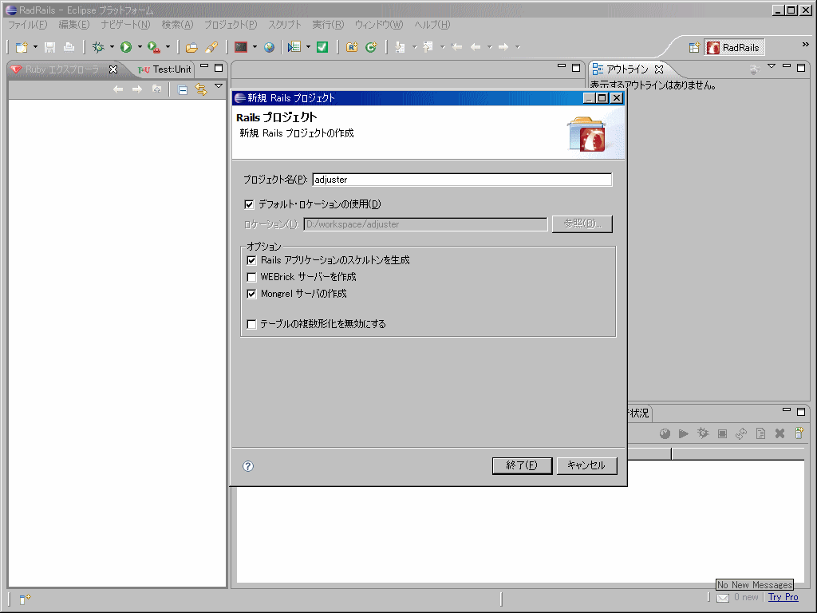
Task: Open the 編集(E) menu
Action: [x=74, y=25]
